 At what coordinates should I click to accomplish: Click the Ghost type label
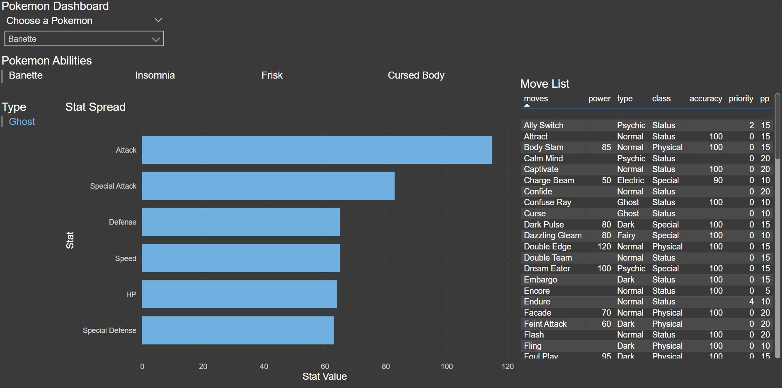[x=22, y=122]
